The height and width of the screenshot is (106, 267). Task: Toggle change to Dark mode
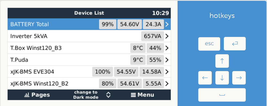click(x=86, y=95)
